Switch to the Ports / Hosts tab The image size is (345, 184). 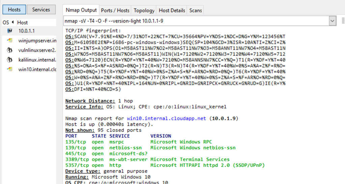115,10
